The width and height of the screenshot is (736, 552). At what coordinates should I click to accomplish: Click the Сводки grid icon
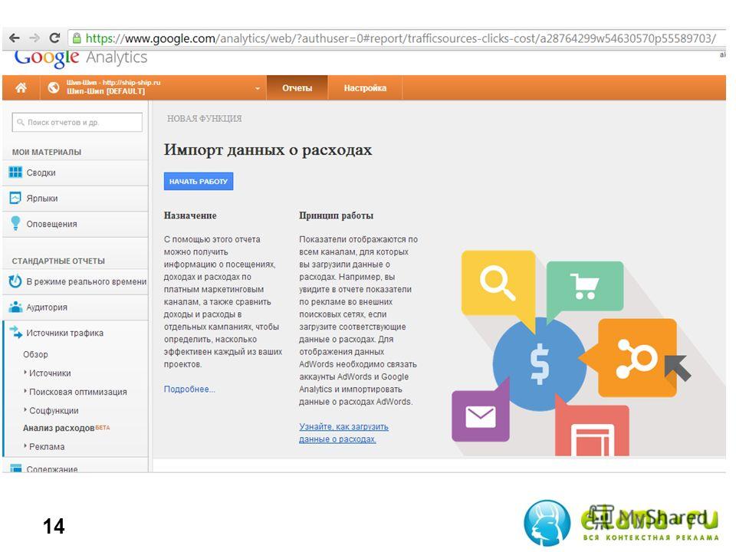(15, 172)
